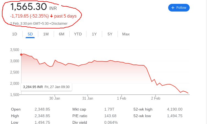Image resolution: width=207 pixels, height=124 pixels.
Task: Select the Max time range
Action: pyautogui.click(x=126, y=34)
